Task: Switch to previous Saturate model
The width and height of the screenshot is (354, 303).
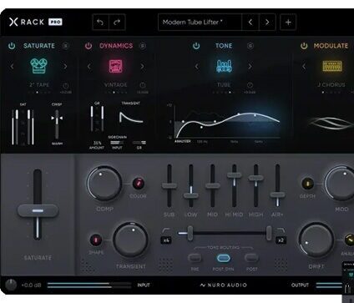Action: (12, 67)
